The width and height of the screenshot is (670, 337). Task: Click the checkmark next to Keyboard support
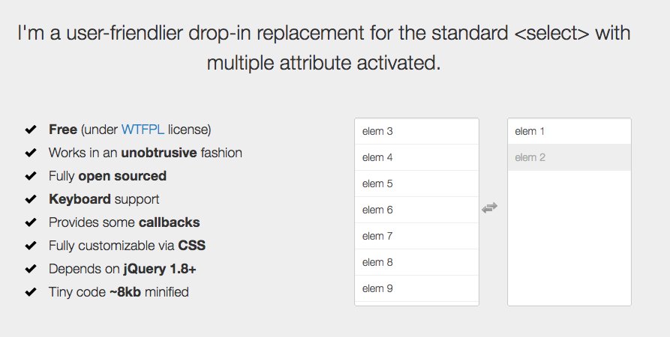coord(31,199)
